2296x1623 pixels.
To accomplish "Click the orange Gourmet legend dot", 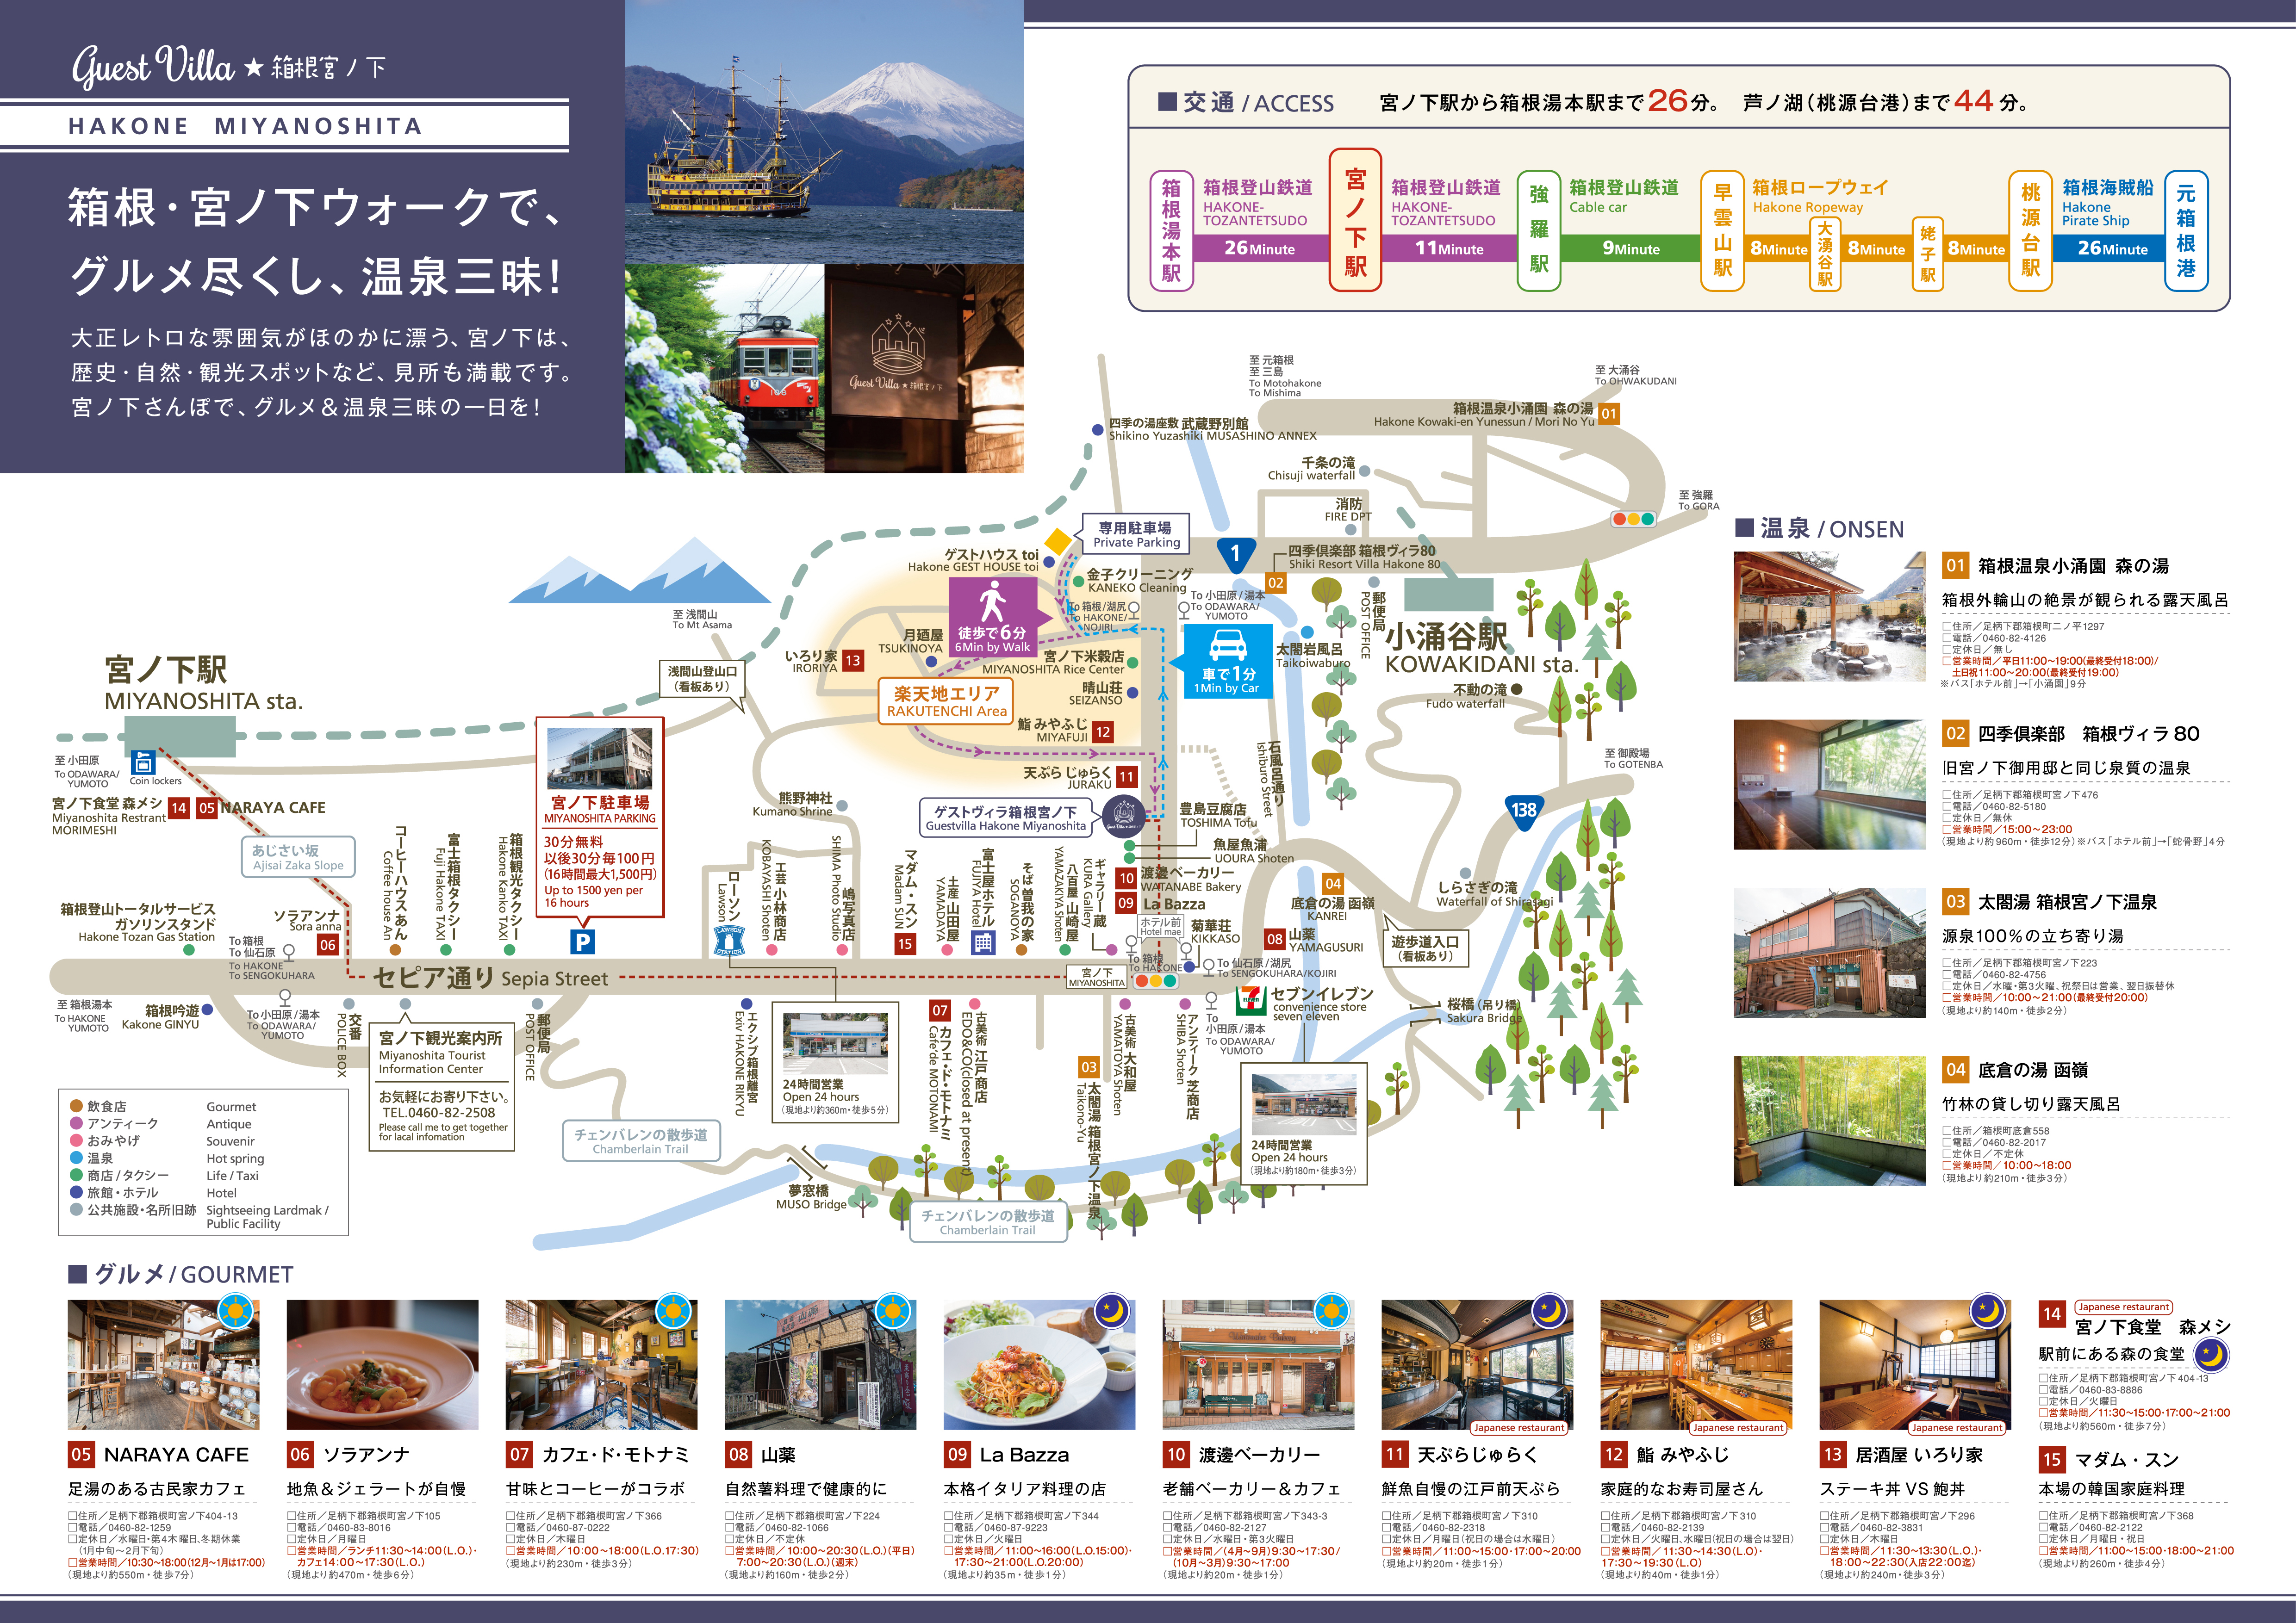I will pos(76,1106).
